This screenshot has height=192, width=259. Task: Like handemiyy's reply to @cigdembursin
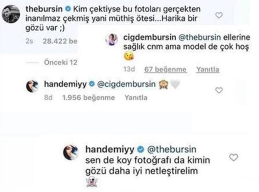[219, 90]
